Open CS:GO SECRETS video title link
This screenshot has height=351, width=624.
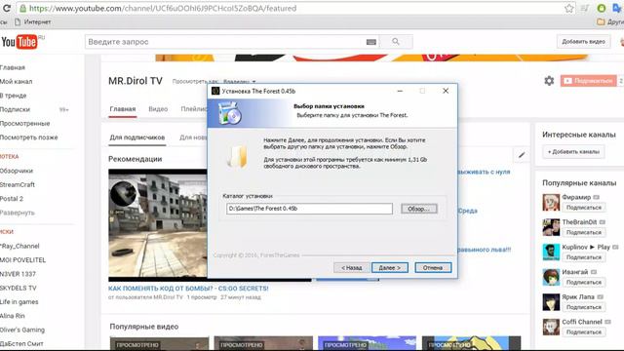pyautogui.click(x=188, y=289)
